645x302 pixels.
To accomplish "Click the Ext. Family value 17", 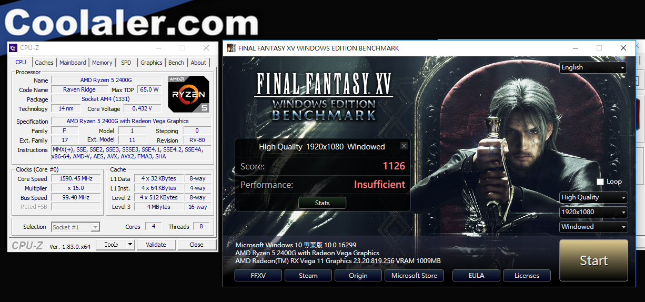I will coord(65,140).
